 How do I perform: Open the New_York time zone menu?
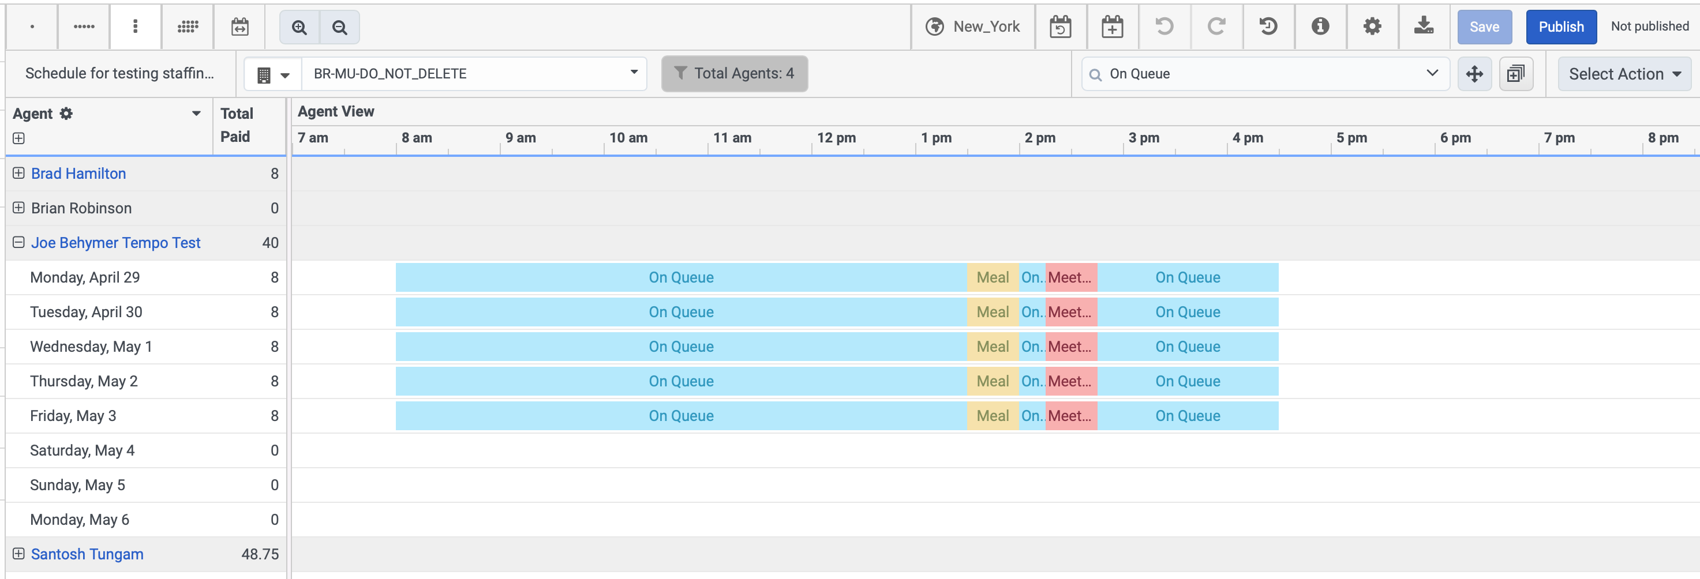pos(973,27)
